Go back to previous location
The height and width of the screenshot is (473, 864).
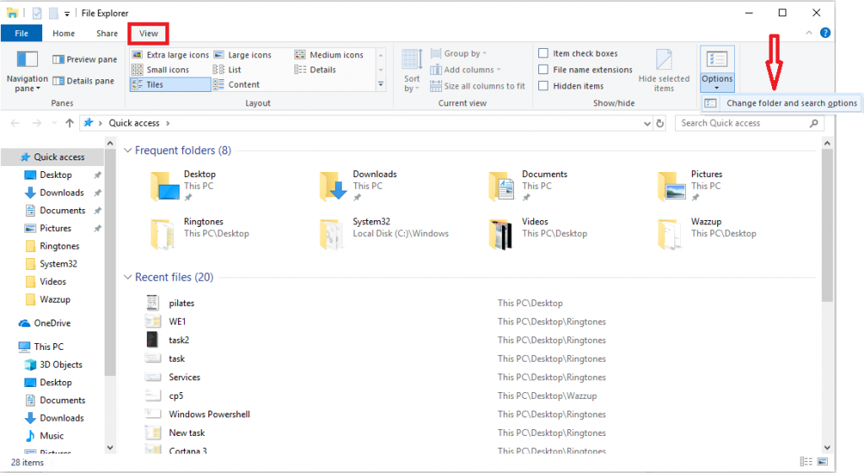point(15,123)
